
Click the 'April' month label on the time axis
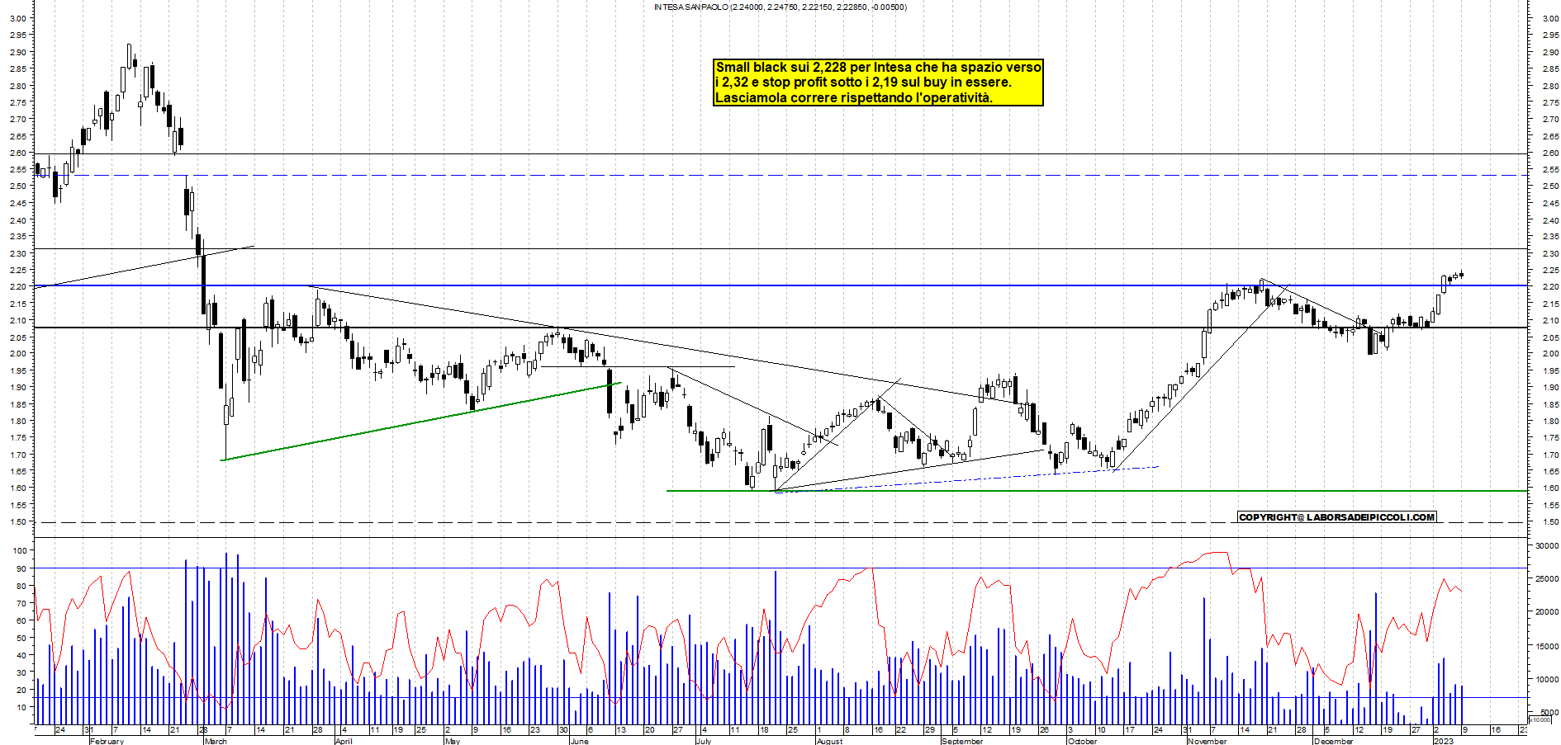pyautogui.click(x=344, y=741)
